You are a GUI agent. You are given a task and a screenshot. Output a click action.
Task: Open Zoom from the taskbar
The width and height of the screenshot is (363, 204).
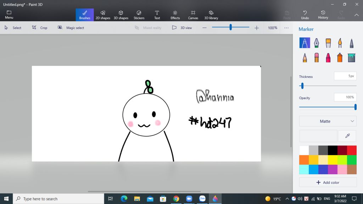point(189,199)
